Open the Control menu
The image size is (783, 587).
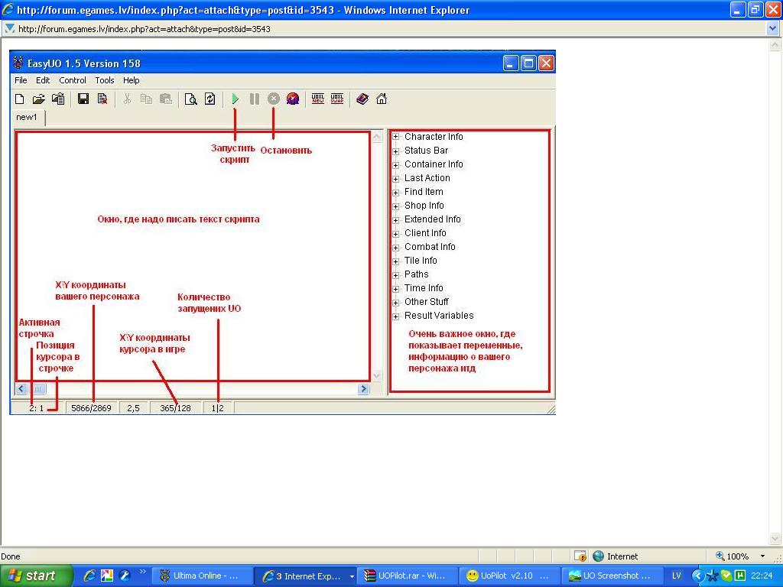pos(73,80)
